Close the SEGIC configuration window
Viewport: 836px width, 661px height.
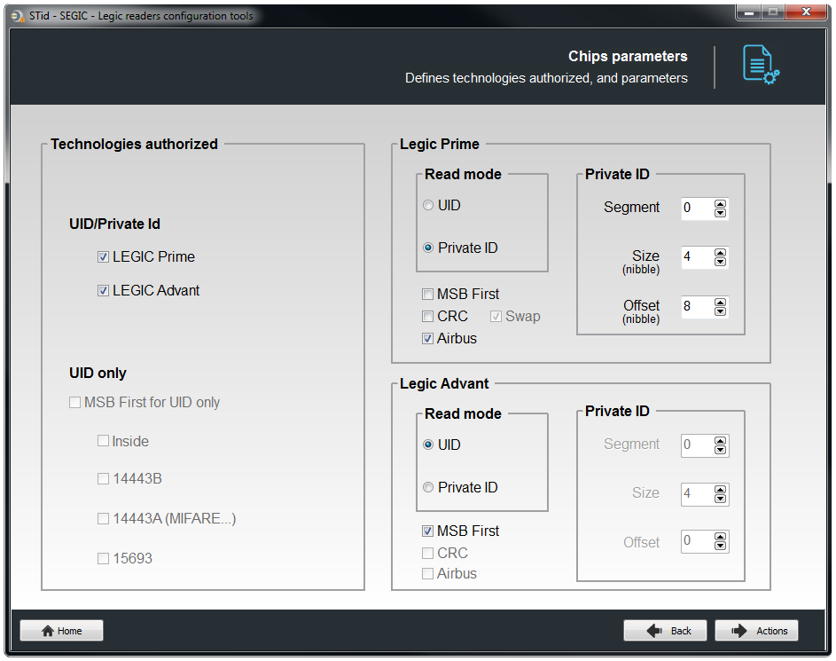(806, 12)
